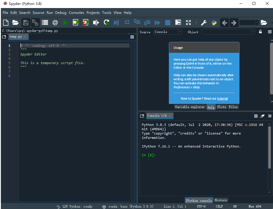
Task: Run cell and advance icon
Action: click(x=86, y=23)
